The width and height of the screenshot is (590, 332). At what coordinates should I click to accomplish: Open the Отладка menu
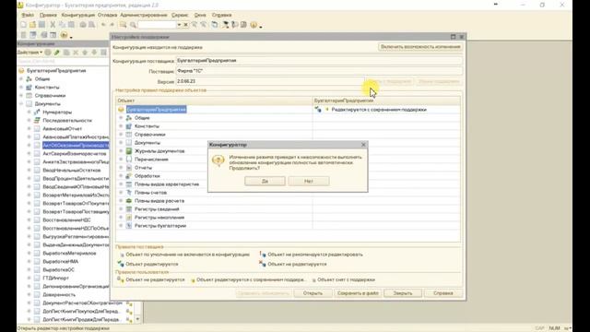click(x=107, y=15)
